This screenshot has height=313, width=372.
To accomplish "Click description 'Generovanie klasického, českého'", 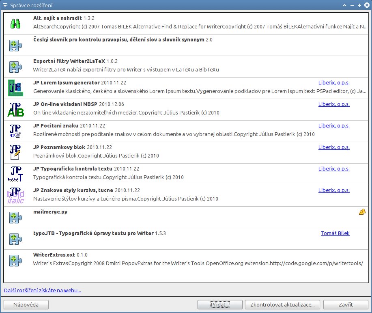I will [200, 91].
